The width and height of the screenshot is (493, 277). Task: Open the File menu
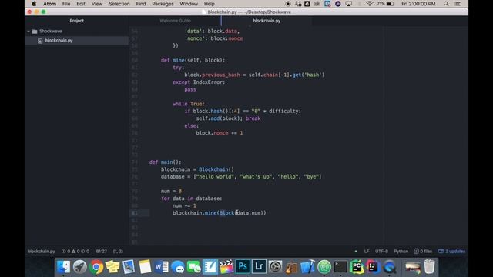click(x=66, y=4)
